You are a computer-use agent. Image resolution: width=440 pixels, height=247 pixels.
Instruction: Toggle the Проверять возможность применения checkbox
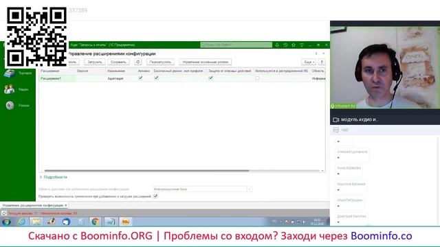(155, 196)
